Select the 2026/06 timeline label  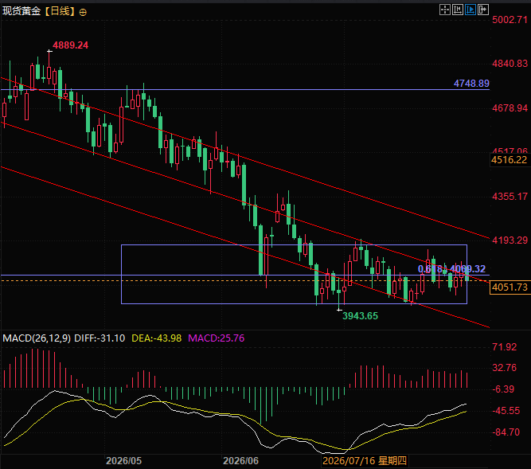pos(240,461)
